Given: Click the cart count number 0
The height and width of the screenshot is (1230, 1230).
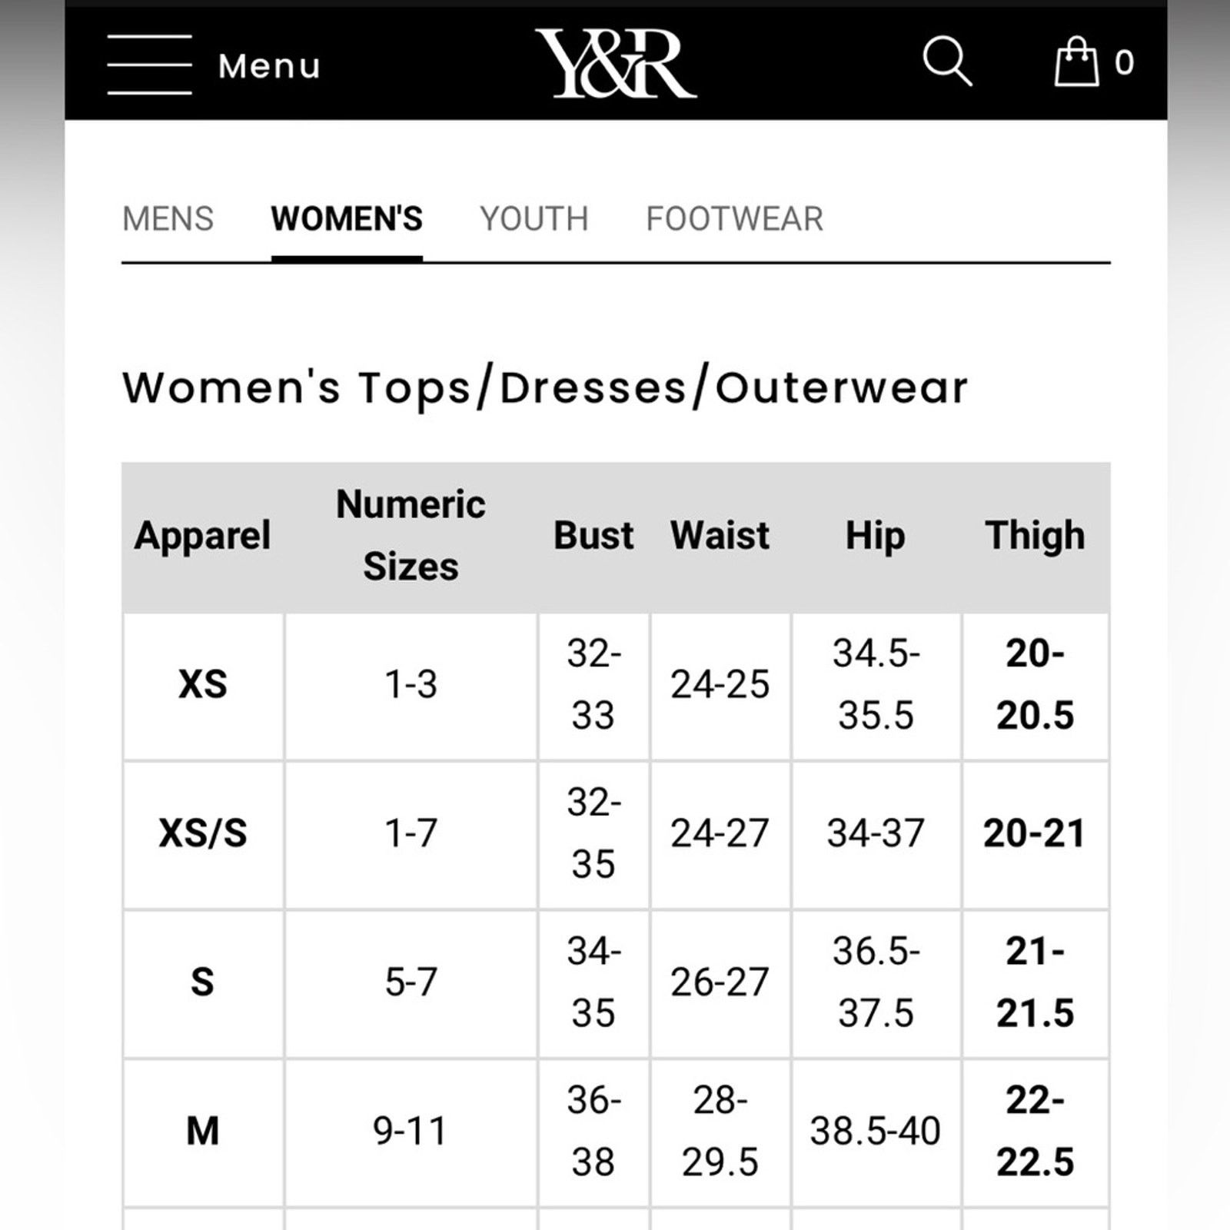Looking at the screenshot, I should 1124,63.
